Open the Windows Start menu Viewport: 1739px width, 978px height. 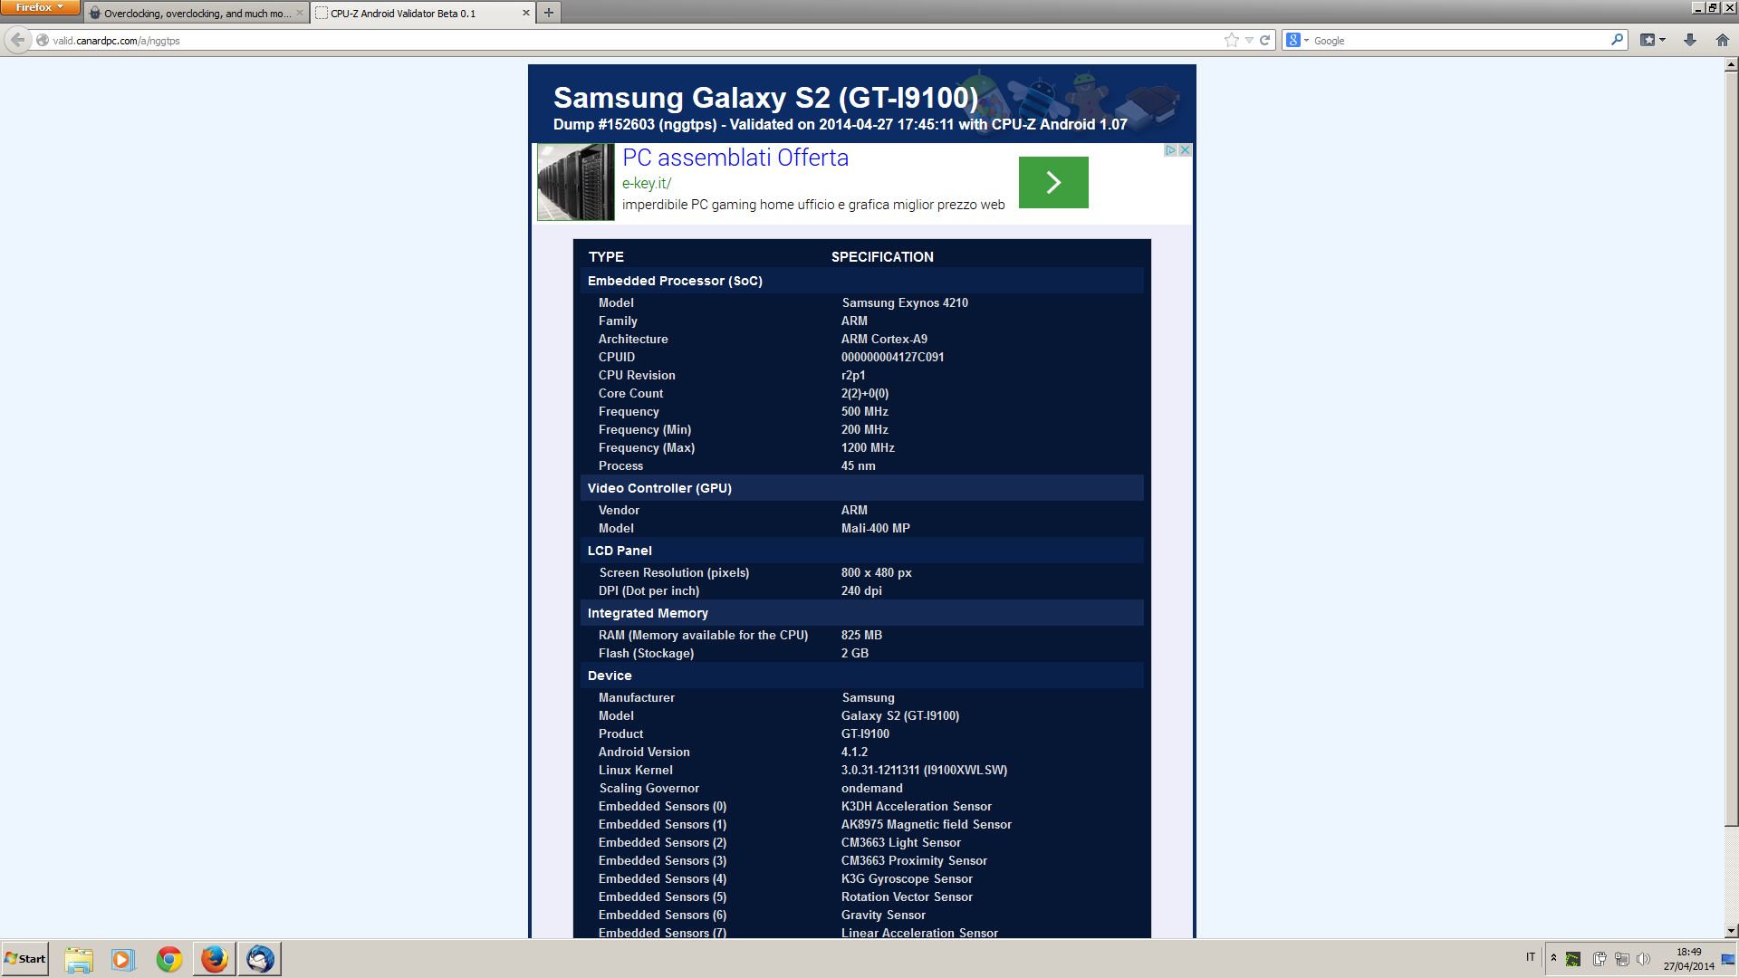click(25, 958)
